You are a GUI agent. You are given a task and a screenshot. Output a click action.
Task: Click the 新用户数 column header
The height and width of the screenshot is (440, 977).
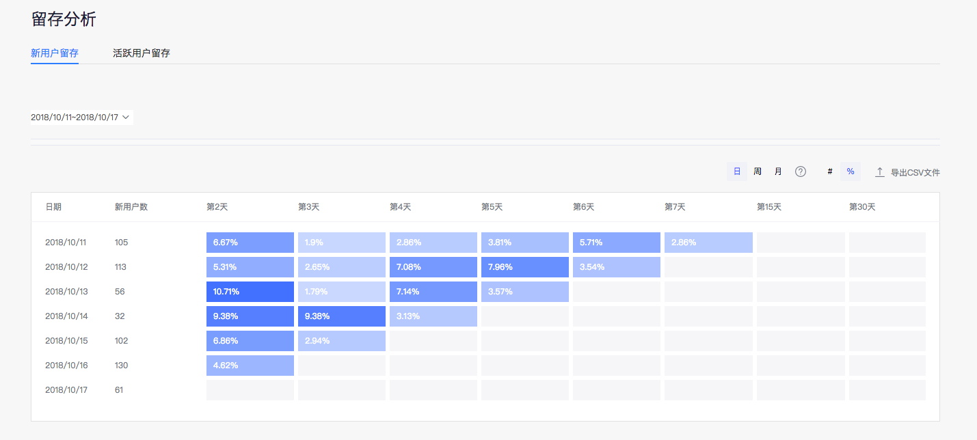coord(131,207)
